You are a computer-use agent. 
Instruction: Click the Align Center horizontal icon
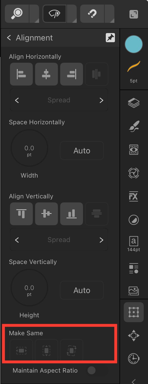(46, 74)
